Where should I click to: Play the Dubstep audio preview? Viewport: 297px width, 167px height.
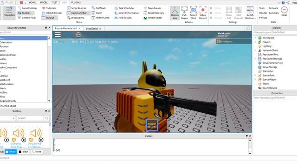(x=24, y=140)
